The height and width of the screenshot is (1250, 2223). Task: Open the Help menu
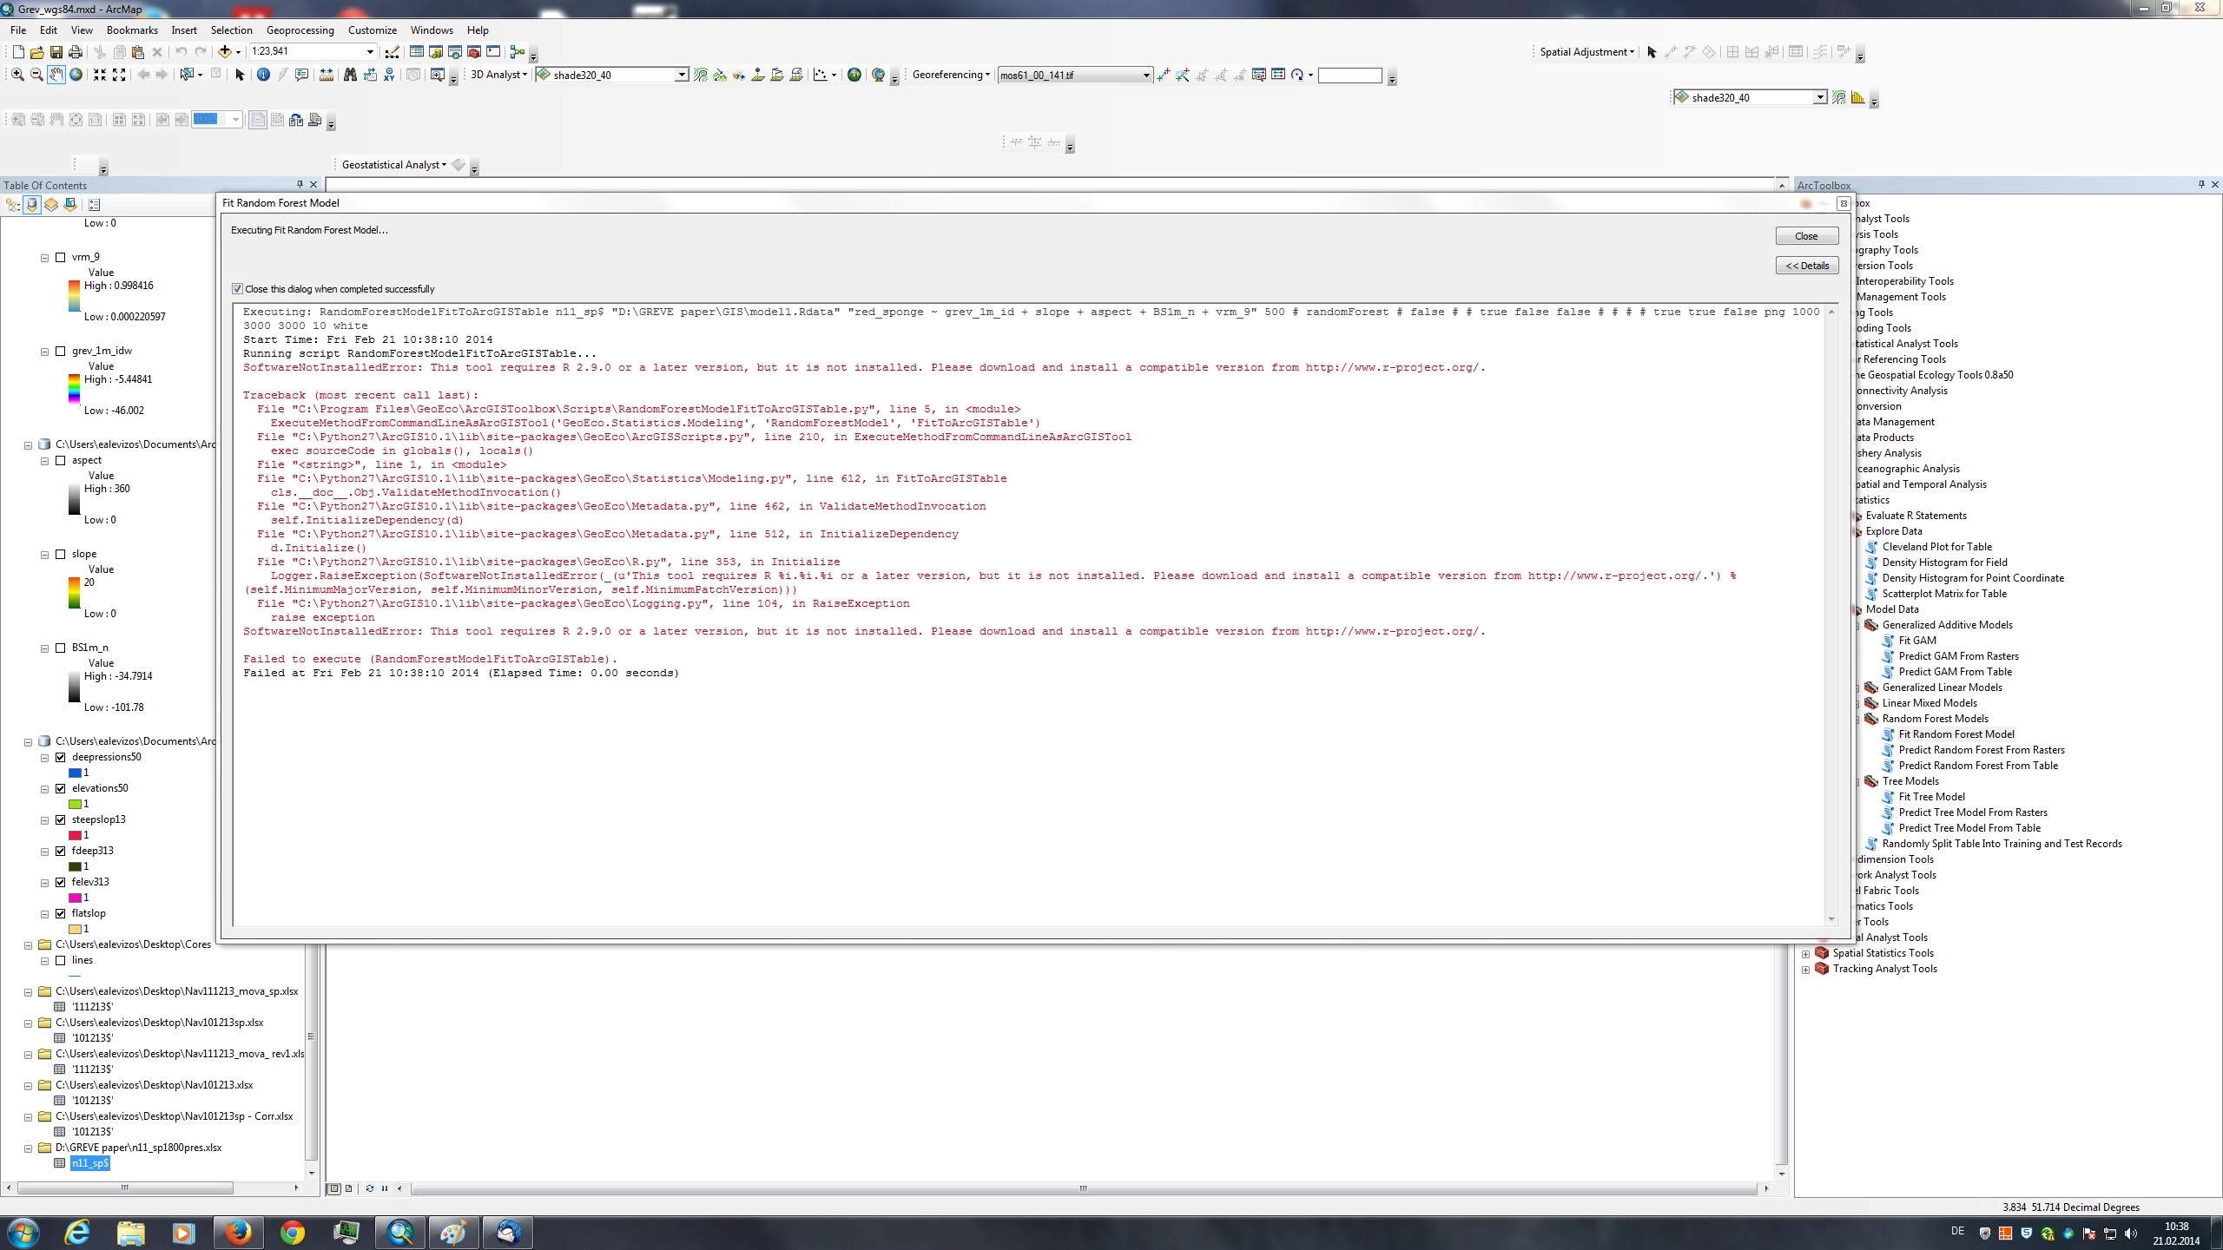click(478, 30)
